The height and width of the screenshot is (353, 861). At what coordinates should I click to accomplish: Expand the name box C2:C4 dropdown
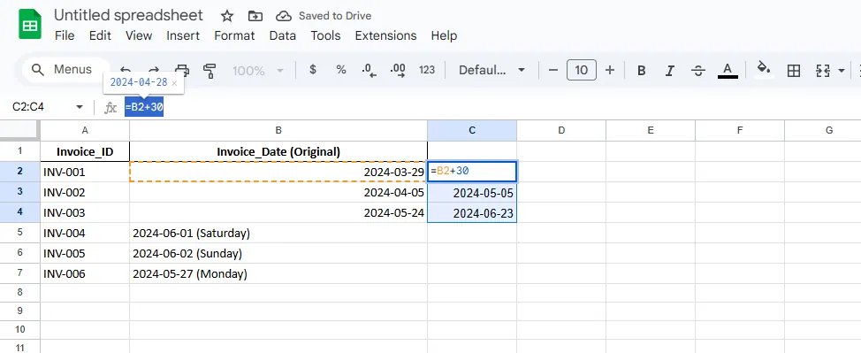pos(80,107)
